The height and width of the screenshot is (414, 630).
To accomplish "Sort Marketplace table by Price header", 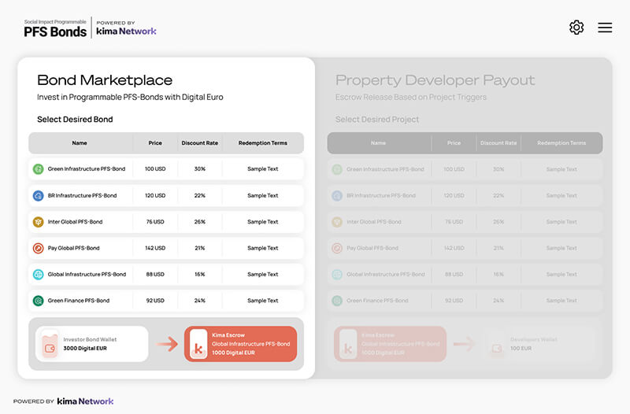I will point(155,143).
